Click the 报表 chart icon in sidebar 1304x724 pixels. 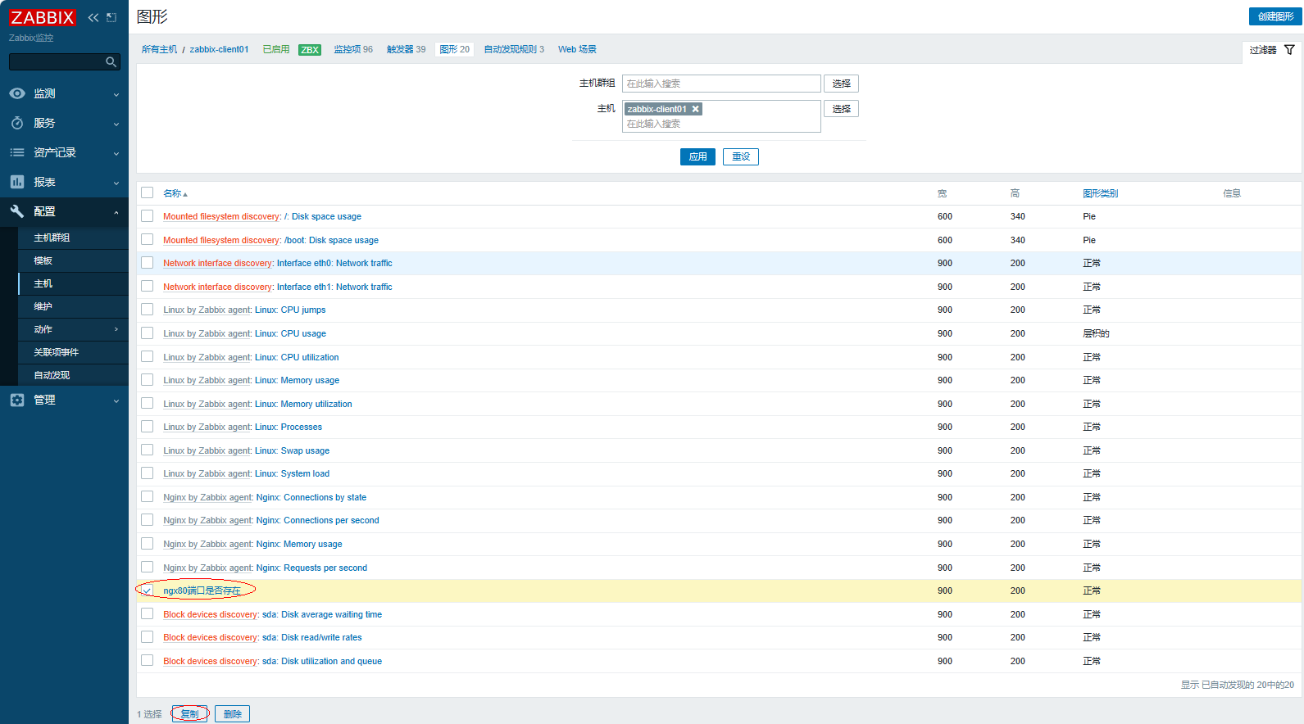(17, 182)
